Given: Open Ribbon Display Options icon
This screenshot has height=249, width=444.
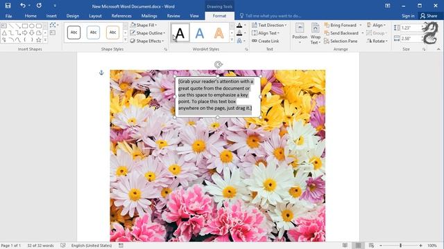Looking at the screenshot, I should 387,6.
